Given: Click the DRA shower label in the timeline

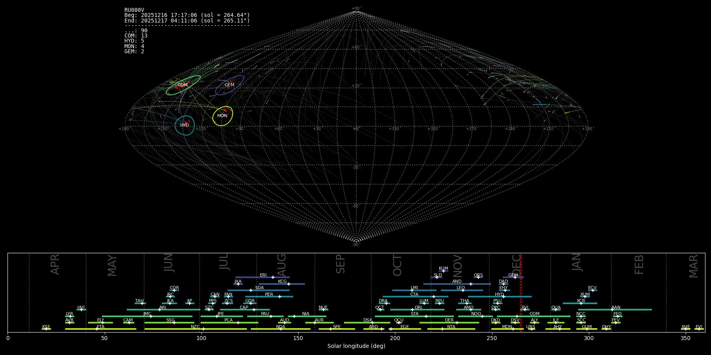Looking at the screenshot, I should point(383,301).
